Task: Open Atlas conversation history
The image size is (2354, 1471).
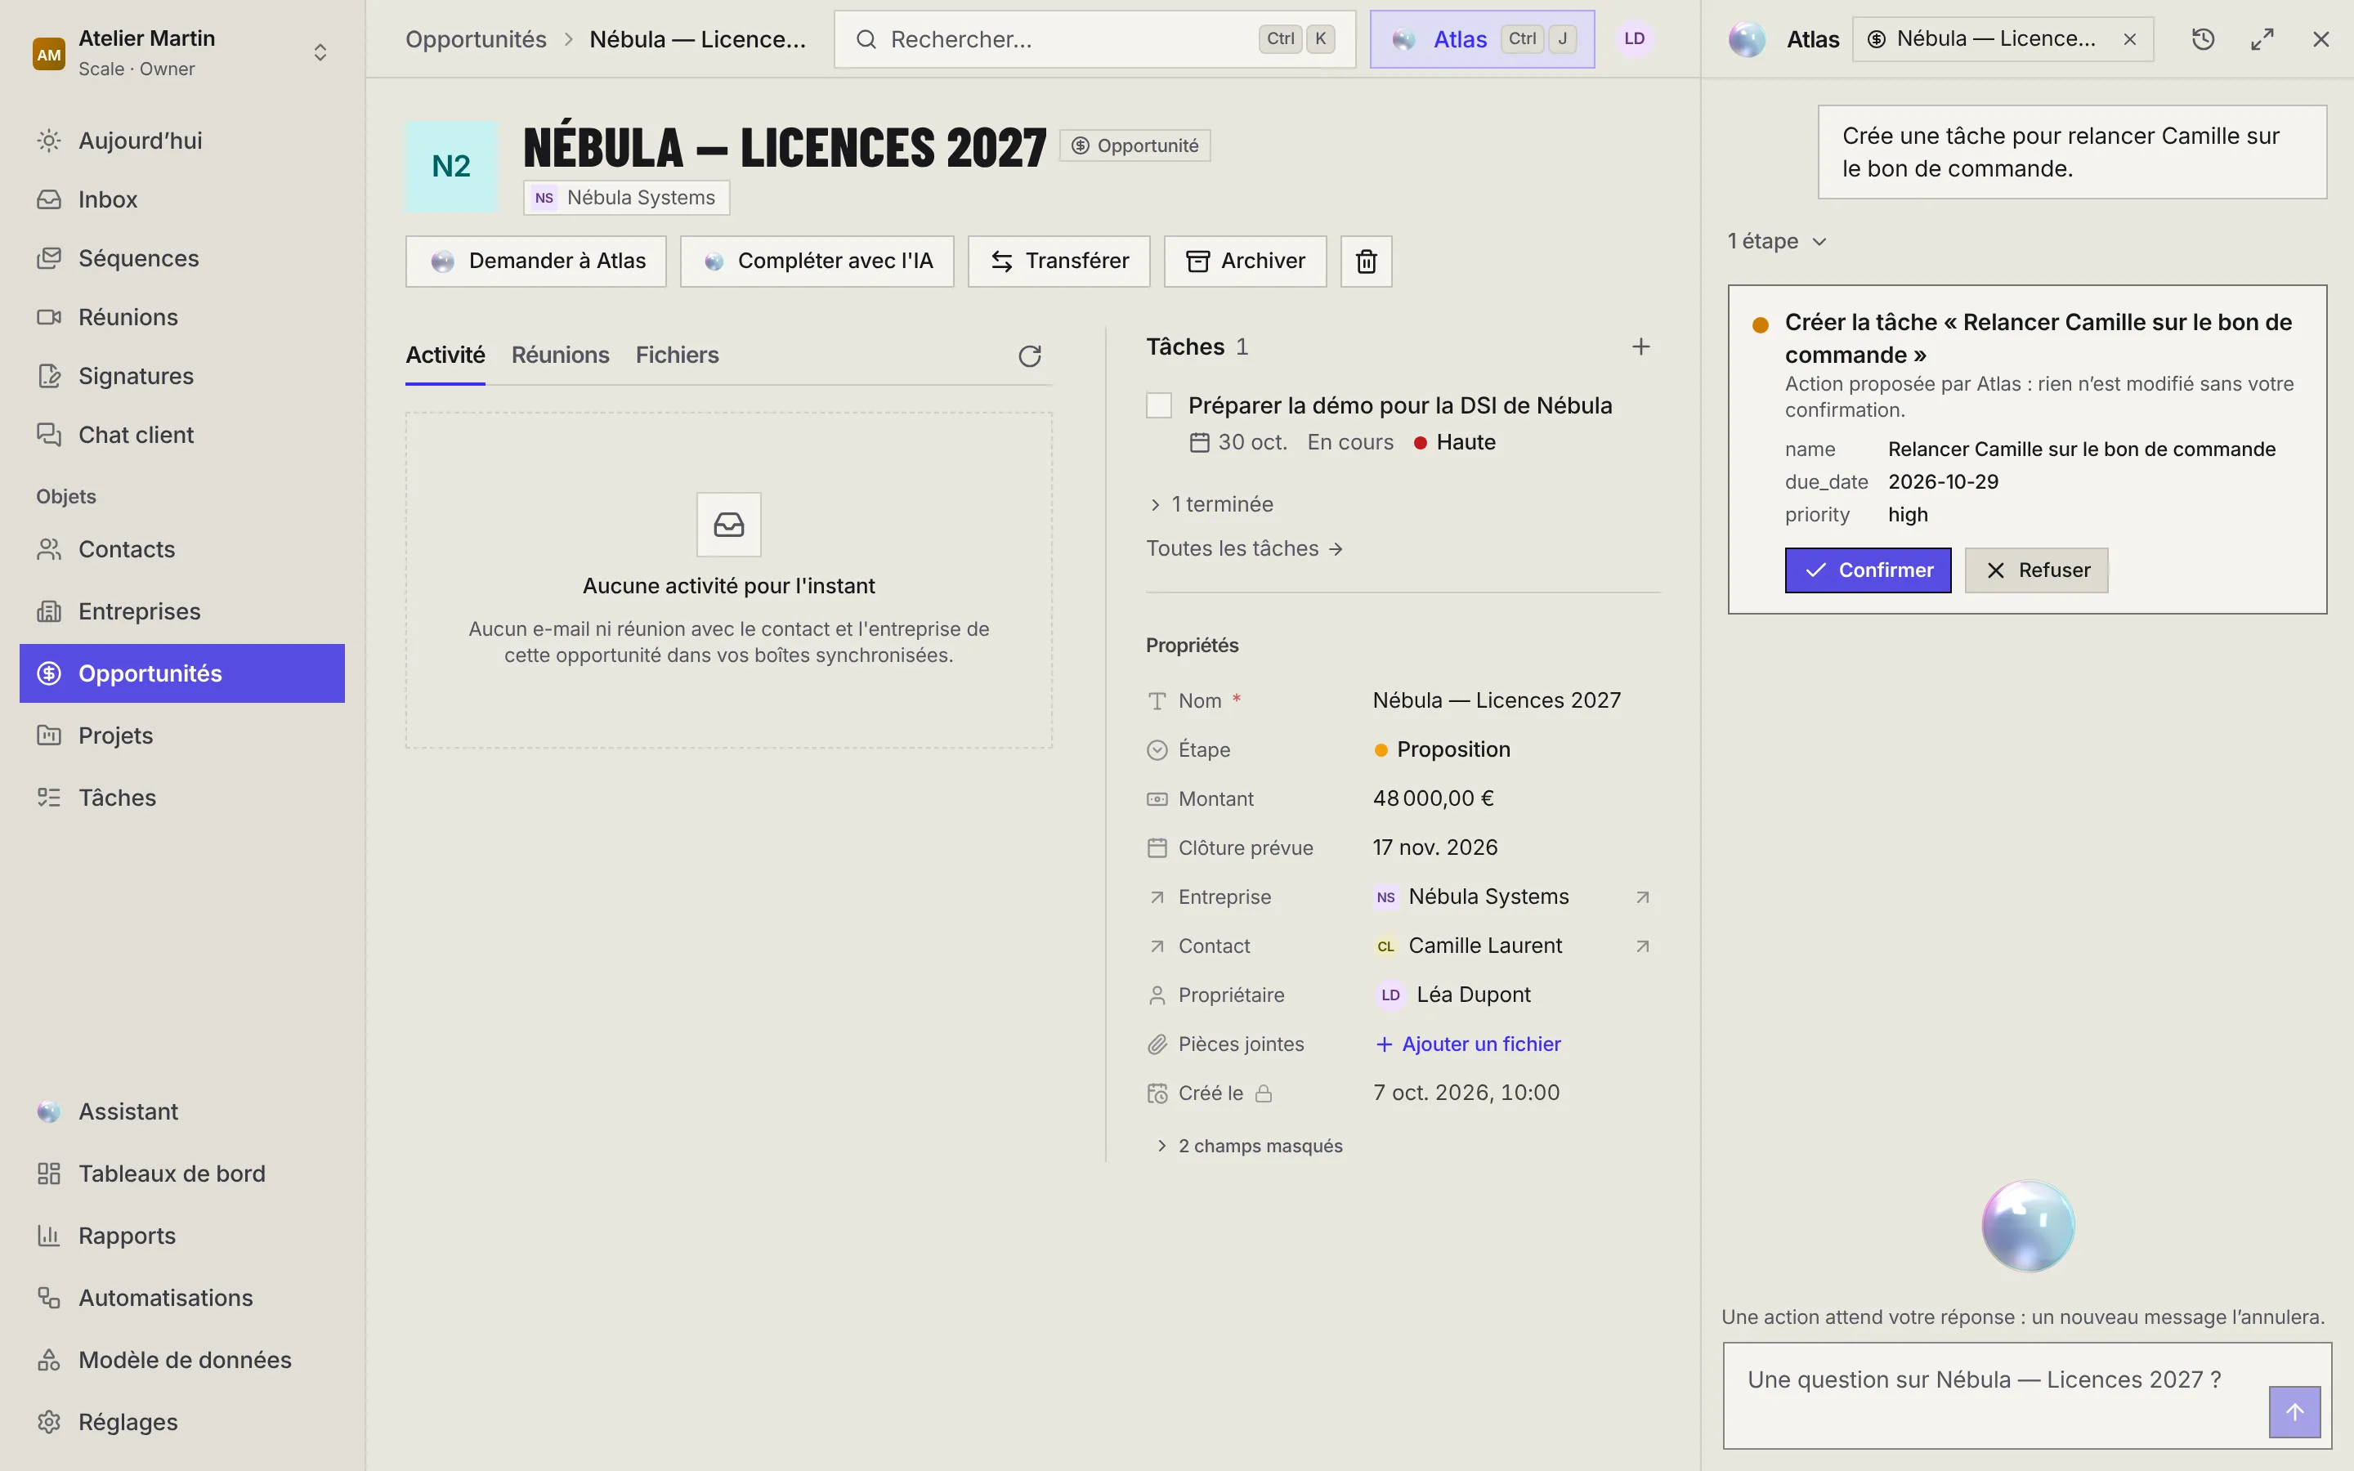Action: 2204,39
